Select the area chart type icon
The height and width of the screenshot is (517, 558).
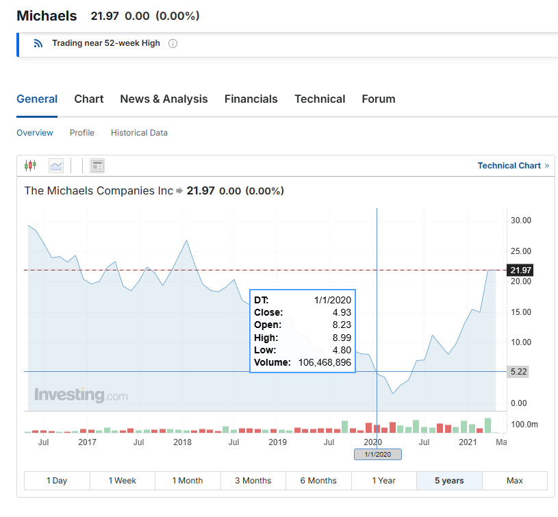point(56,166)
